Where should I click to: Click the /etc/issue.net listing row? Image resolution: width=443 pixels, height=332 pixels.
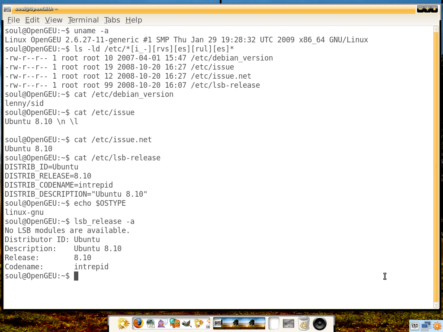[128, 76]
